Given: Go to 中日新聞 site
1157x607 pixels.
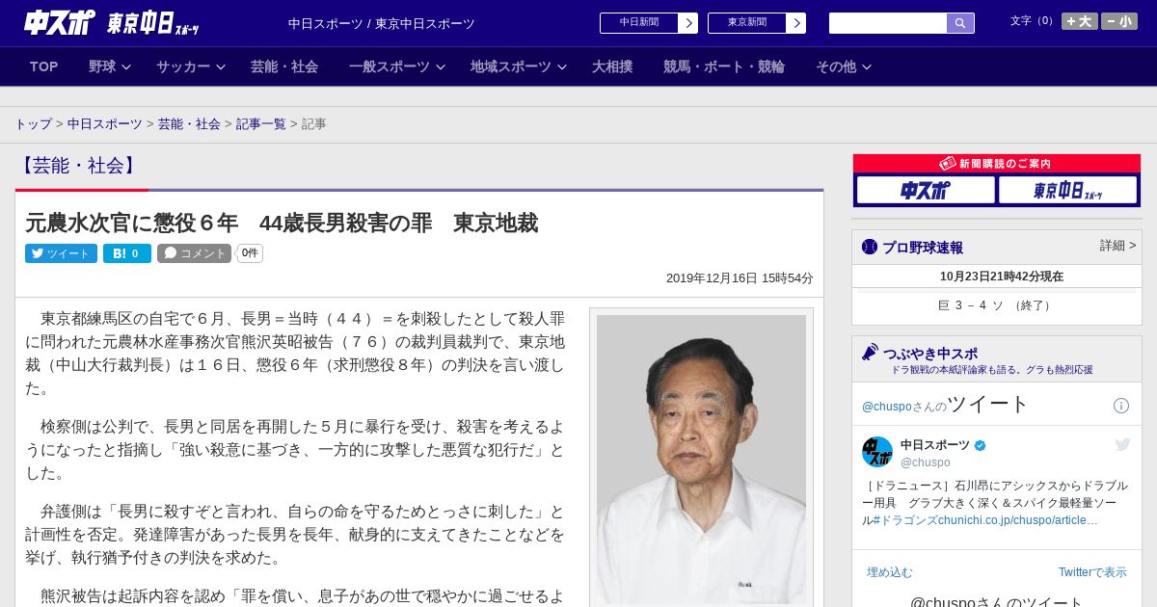Looking at the screenshot, I should pyautogui.click(x=638, y=23).
